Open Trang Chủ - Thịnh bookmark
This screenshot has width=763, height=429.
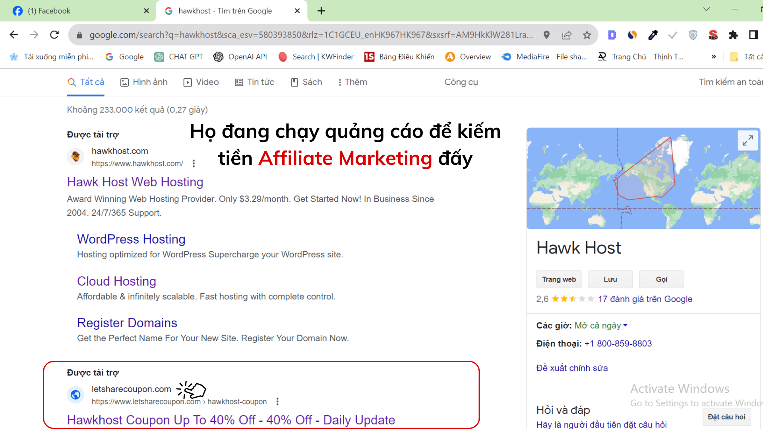click(x=641, y=57)
